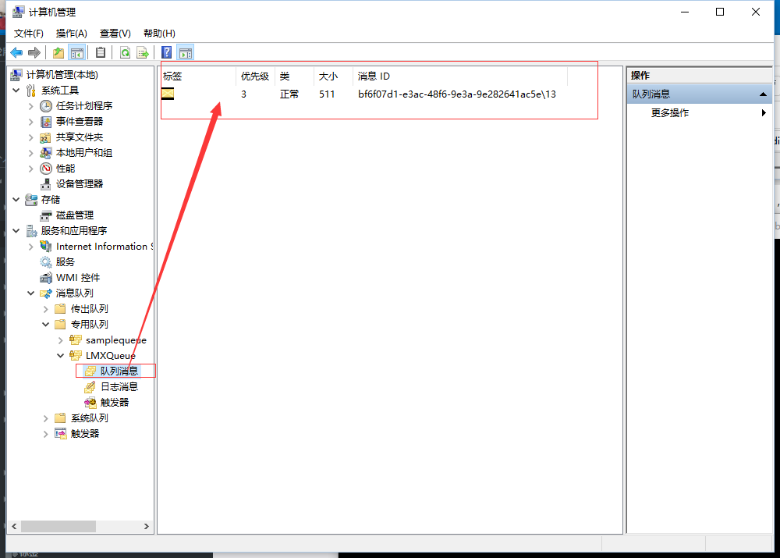Screen dimensions: 780x558
Task: Click the Forward arrow toolbar icon
Action: pos(34,52)
